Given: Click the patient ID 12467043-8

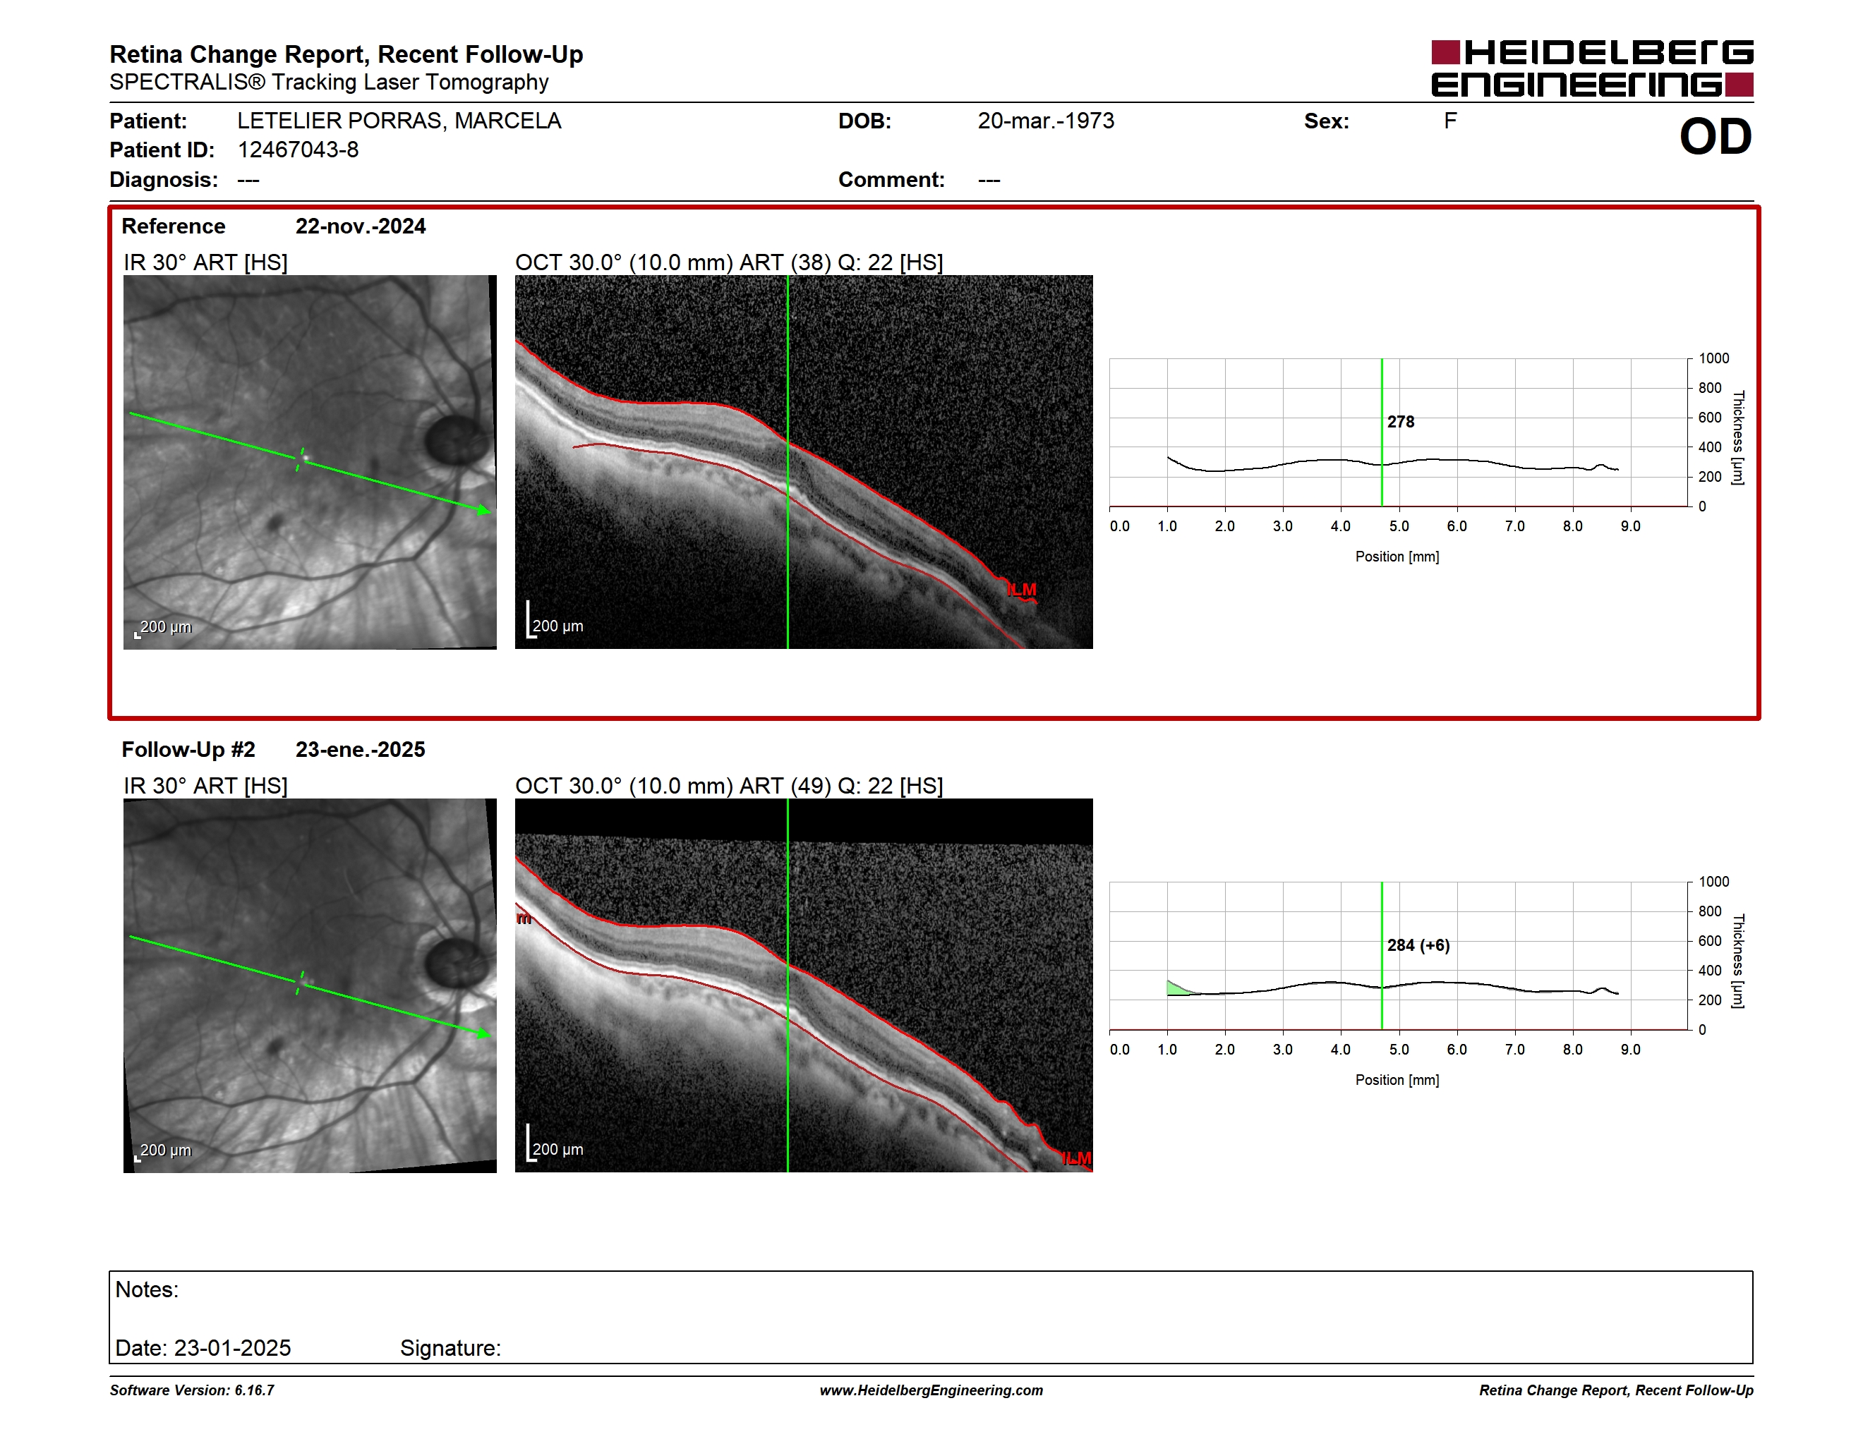Looking at the screenshot, I should pos(298,150).
